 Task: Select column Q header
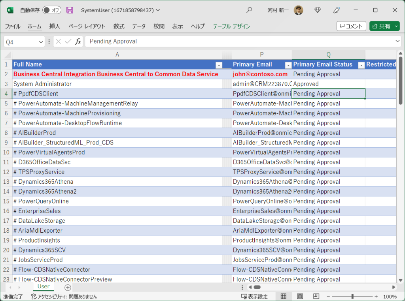pyautogui.click(x=328, y=55)
